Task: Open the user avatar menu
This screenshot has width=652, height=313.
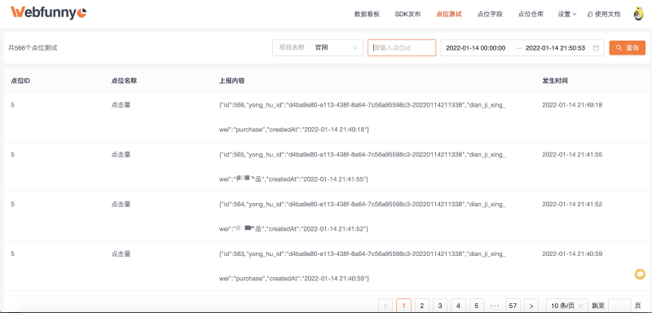Action: click(x=638, y=14)
